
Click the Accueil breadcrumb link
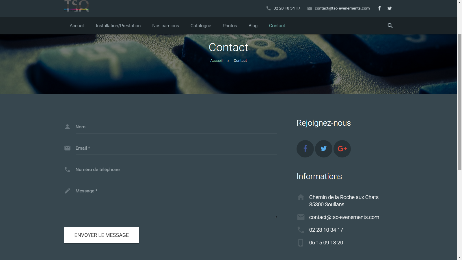216,61
